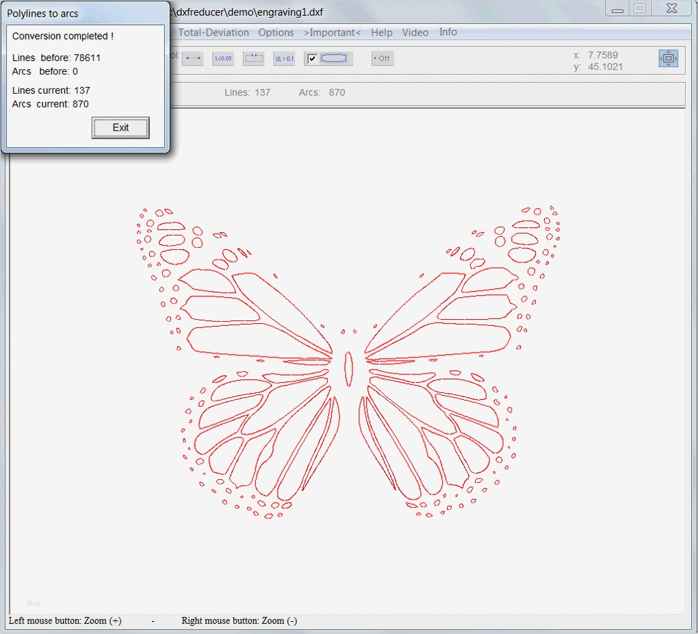Viewport: 698px width, 634px height.
Task: Maximize the application window
Action: 640,9
